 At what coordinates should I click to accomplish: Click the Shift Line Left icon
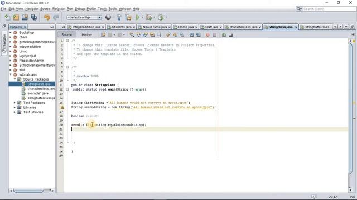(191, 35)
